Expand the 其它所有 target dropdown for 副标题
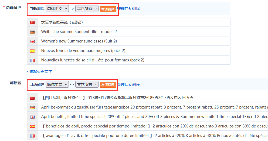Image resolution: width=268 pixels, height=141 pixels. [87, 84]
